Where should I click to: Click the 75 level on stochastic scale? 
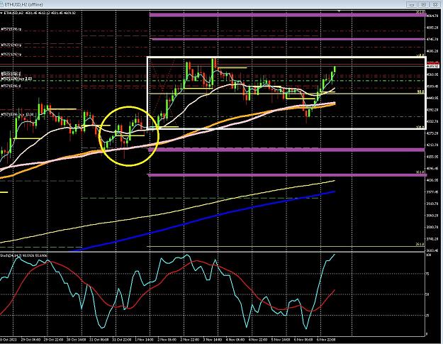[x=427, y=274]
